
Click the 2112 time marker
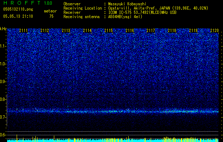tap(45, 31)
